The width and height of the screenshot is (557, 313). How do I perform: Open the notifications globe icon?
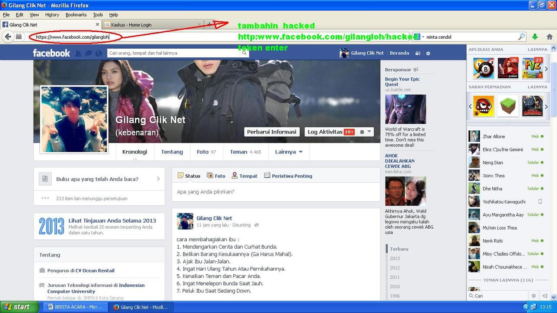98,53
